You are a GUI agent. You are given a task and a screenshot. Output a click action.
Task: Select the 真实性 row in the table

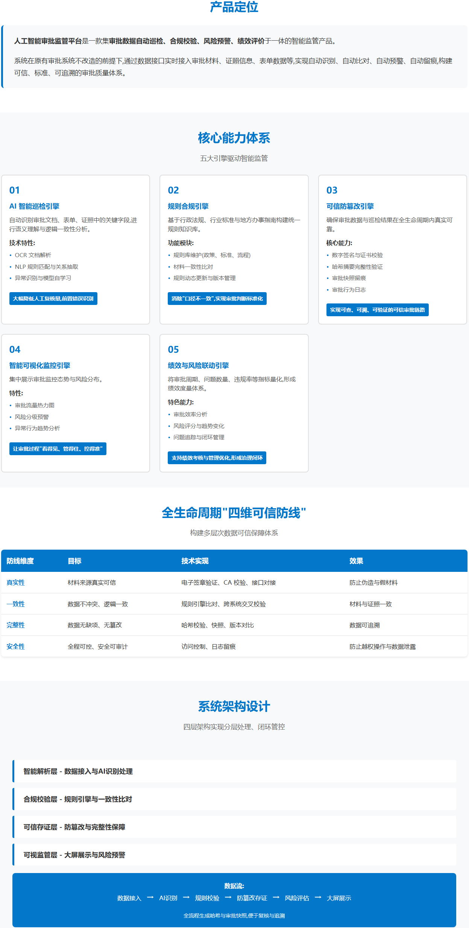tap(15, 582)
